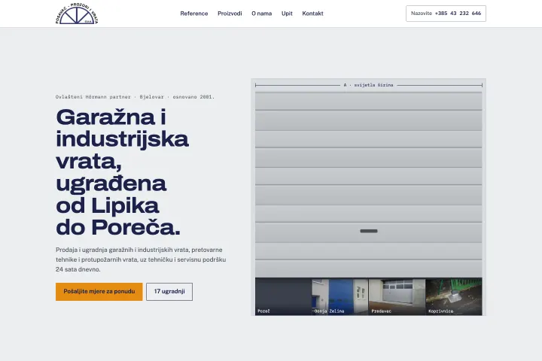Open the Kontakt nav link
542x361 pixels.
tap(312, 14)
